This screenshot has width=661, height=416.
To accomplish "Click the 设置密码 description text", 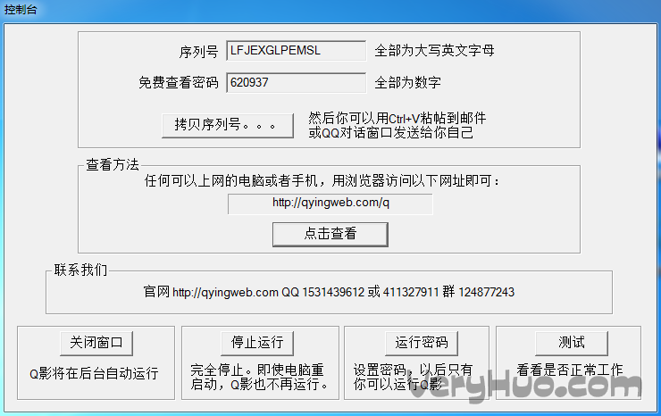I will click(413, 377).
